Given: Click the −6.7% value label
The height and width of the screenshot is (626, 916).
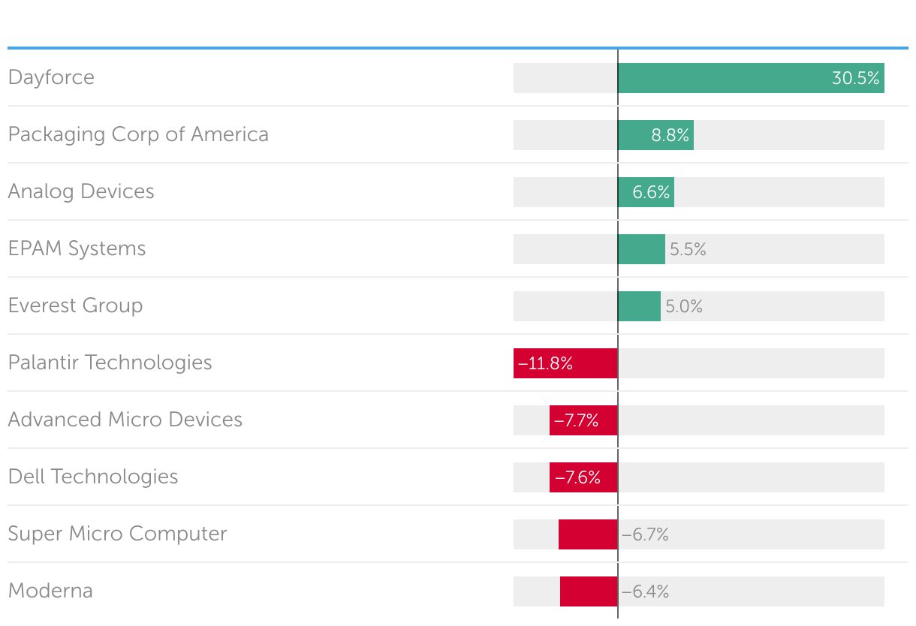Looking at the screenshot, I should point(645,535).
